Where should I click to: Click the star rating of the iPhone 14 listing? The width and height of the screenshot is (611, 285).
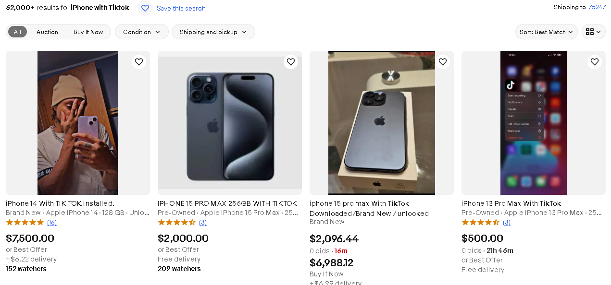(x=25, y=223)
